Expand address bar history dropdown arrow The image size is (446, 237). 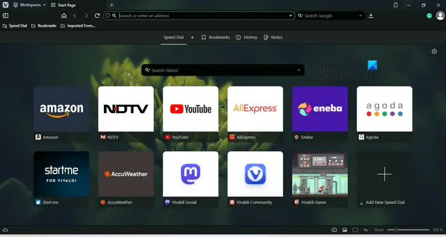(x=291, y=16)
